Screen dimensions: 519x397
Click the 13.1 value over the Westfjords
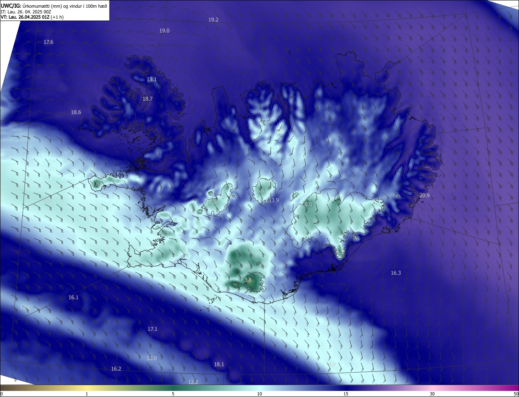[152, 80]
